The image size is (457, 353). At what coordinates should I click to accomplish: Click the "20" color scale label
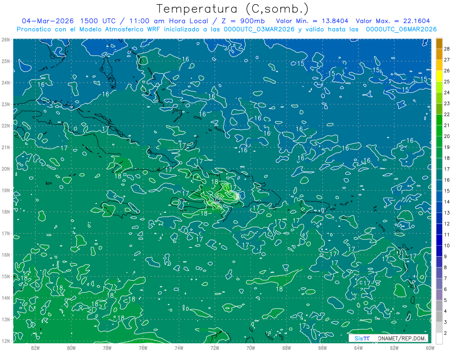[x=447, y=136]
